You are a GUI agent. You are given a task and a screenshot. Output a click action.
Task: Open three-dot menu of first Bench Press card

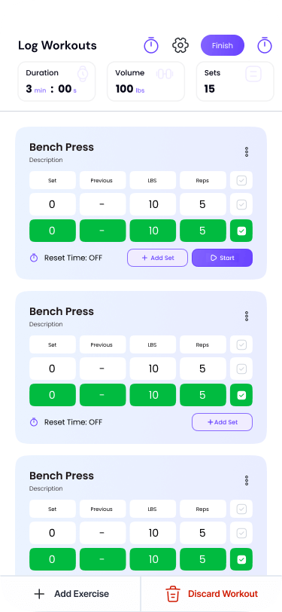point(247,151)
